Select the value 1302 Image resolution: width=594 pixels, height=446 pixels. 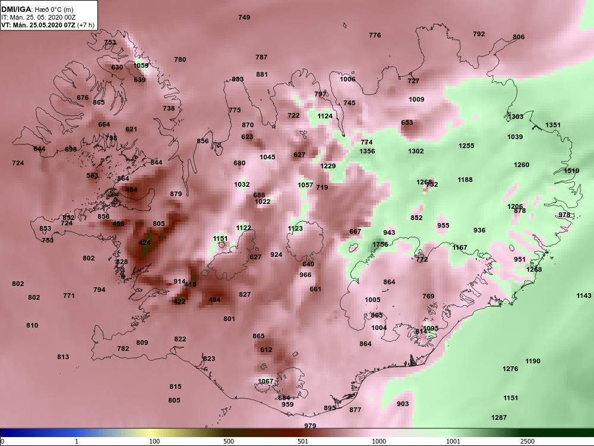click(416, 151)
